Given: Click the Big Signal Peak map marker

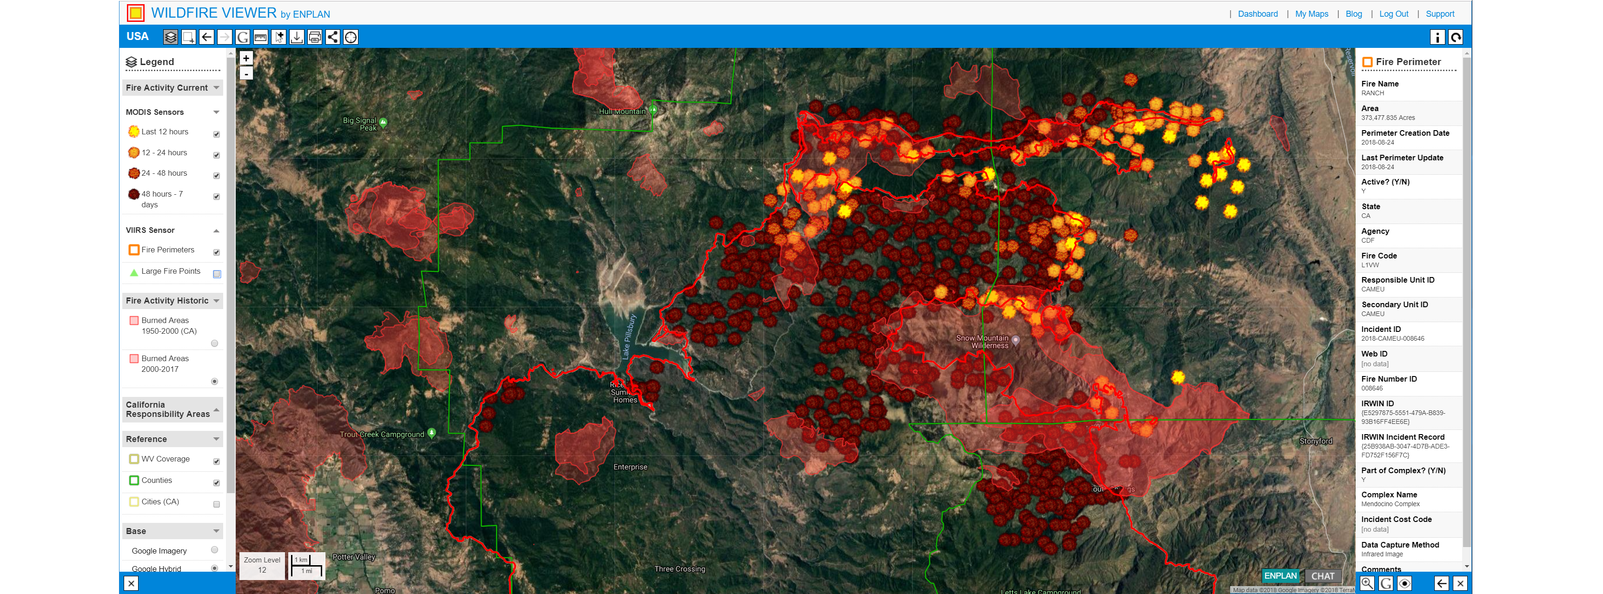Looking at the screenshot, I should coord(384,123).
